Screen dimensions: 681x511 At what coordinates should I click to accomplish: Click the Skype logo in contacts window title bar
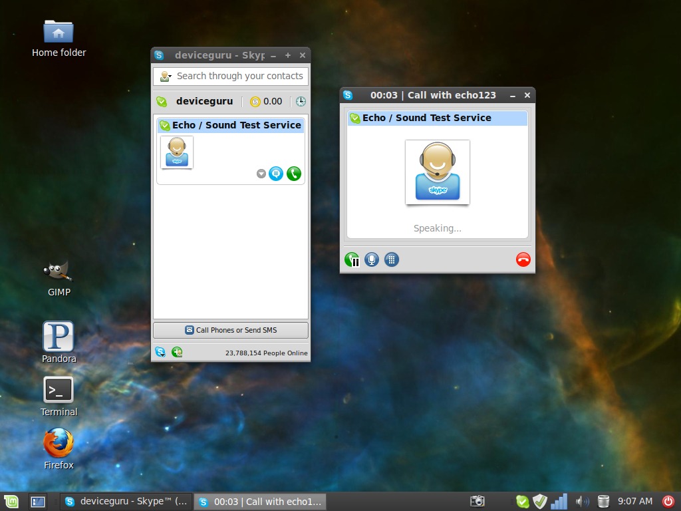click(159, 55)
